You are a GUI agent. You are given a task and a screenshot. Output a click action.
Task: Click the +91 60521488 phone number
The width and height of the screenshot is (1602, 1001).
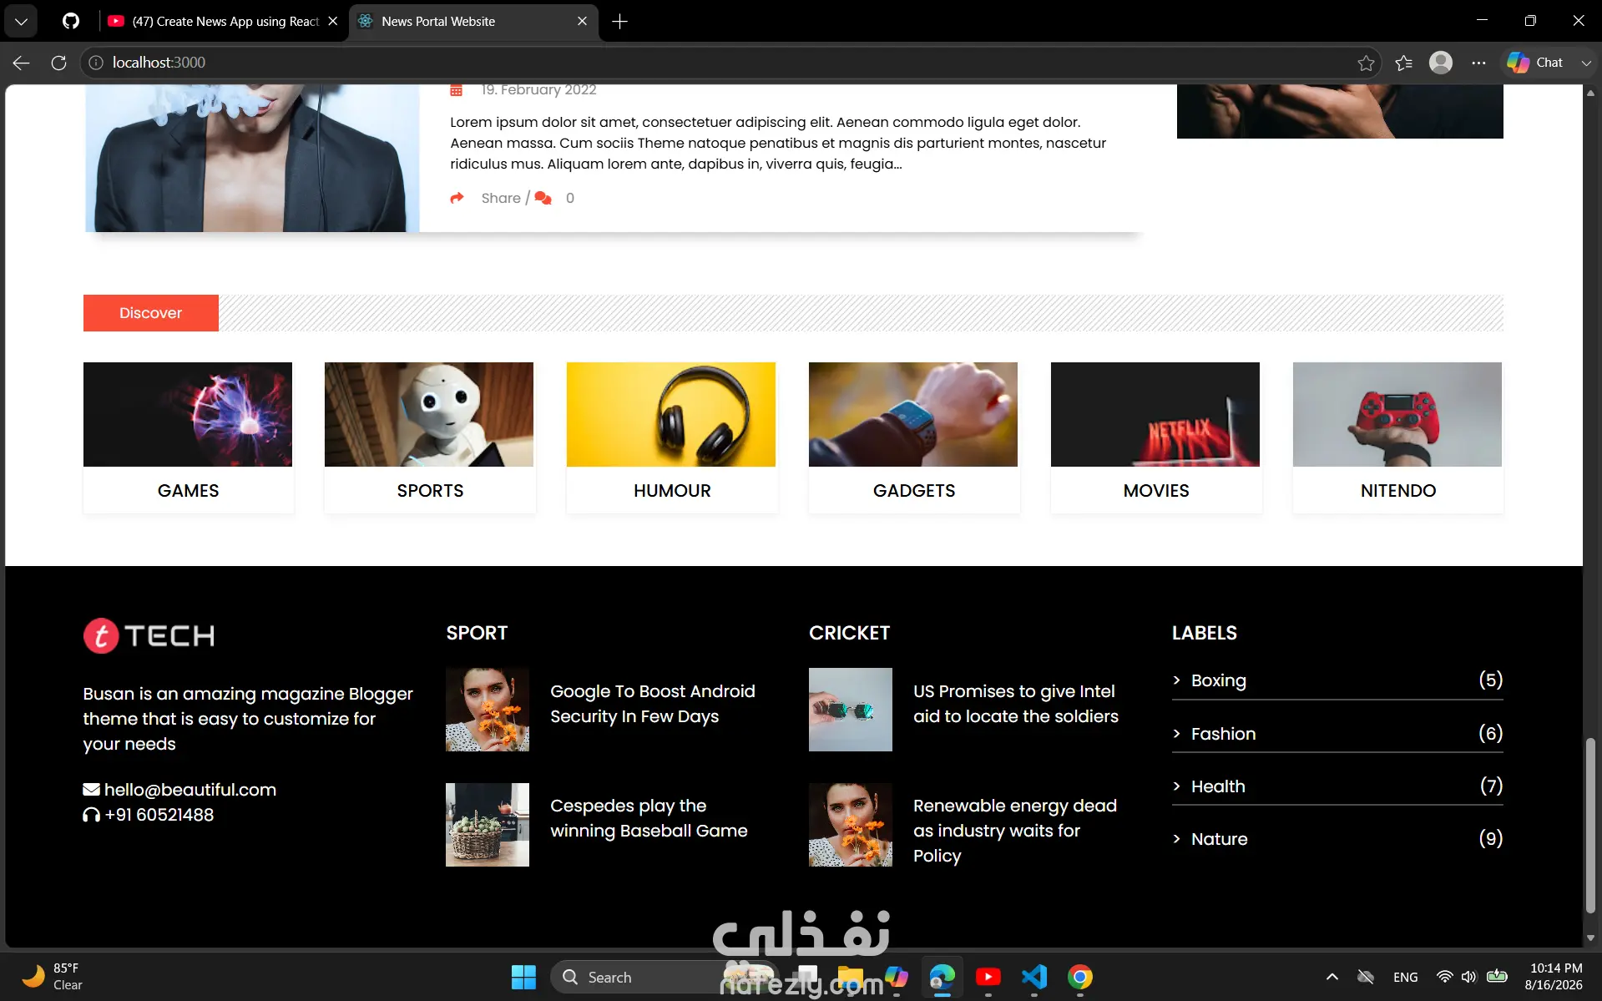(159, 815)
